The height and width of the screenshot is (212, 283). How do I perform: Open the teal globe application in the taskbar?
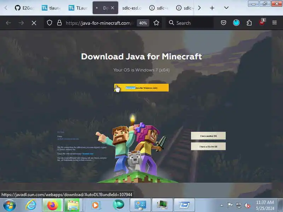(119, 205)
